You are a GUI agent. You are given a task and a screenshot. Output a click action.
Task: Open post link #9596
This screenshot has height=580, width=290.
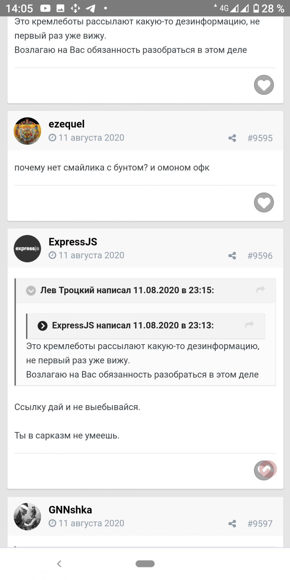pos(260,256)
